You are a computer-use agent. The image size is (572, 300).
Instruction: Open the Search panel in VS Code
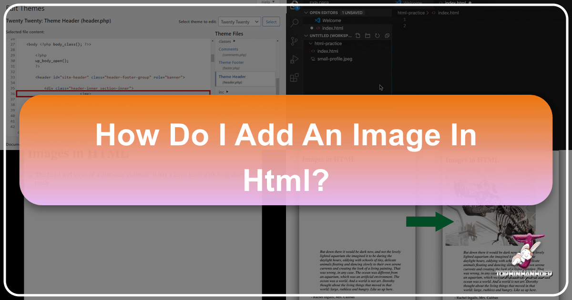294,22
